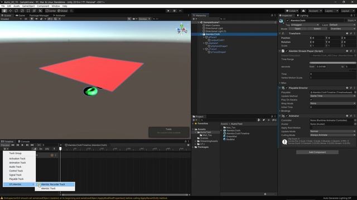Choose Alembic Track from submenu
The image size is (357, 200).
[x=55, y=188]
